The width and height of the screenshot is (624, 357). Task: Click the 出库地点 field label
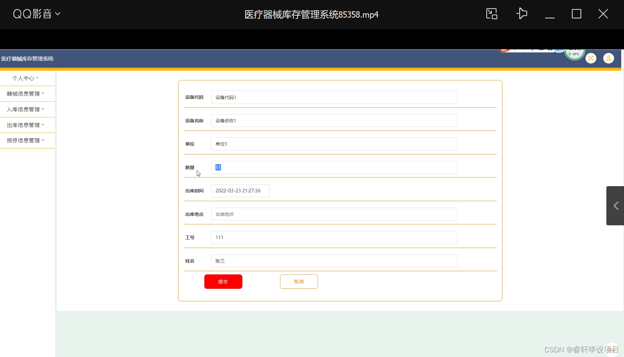tap(195, 214)
